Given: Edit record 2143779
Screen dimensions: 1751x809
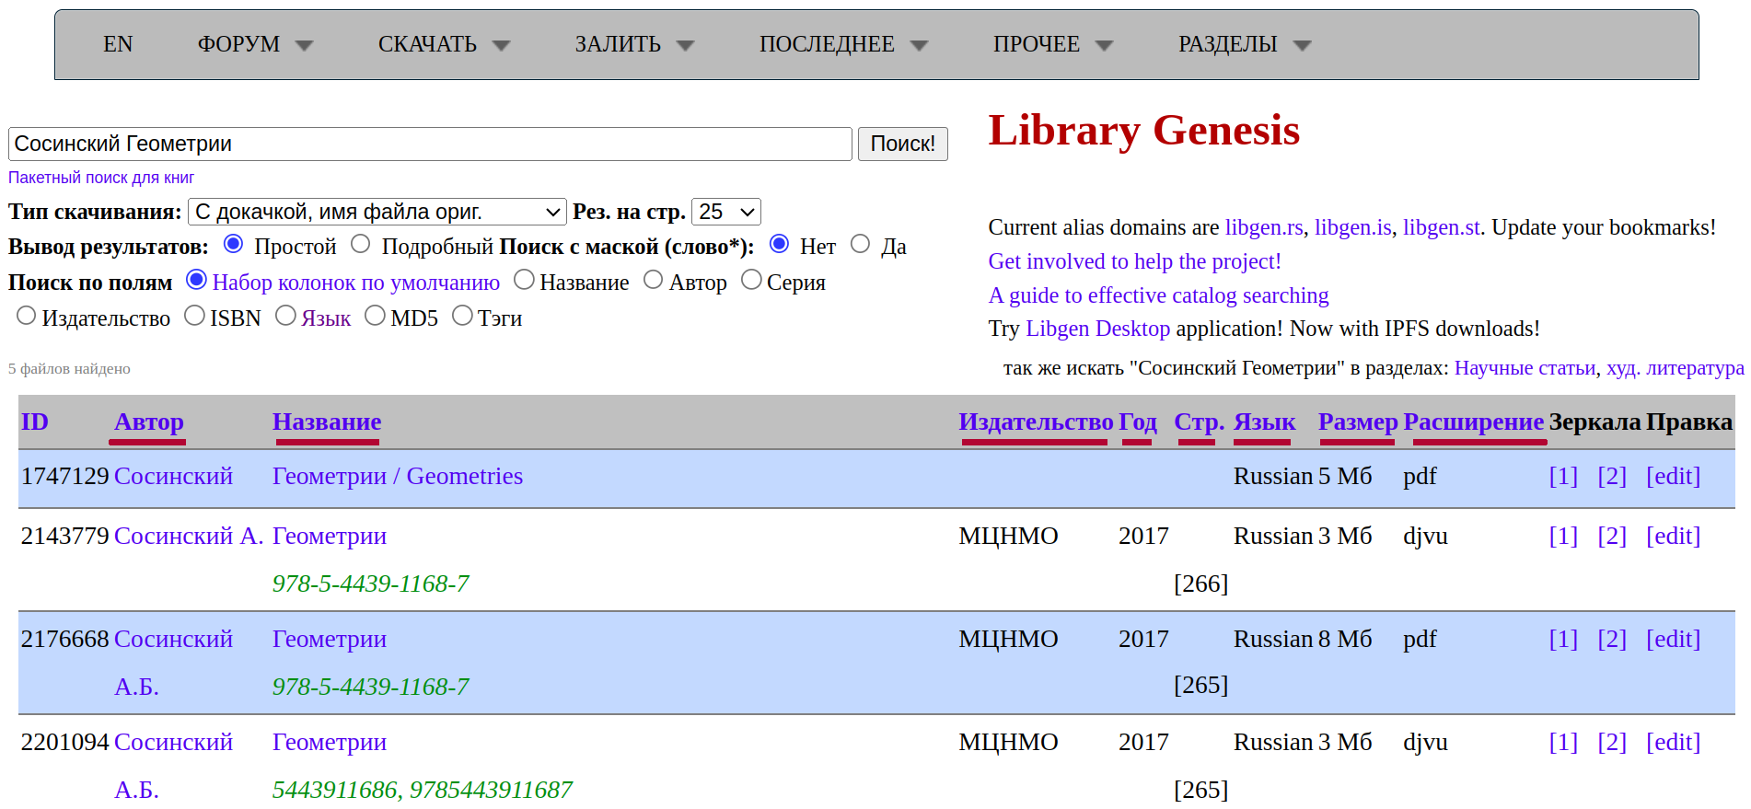Looking at the screenshot, I should [x=1673, y=536].
